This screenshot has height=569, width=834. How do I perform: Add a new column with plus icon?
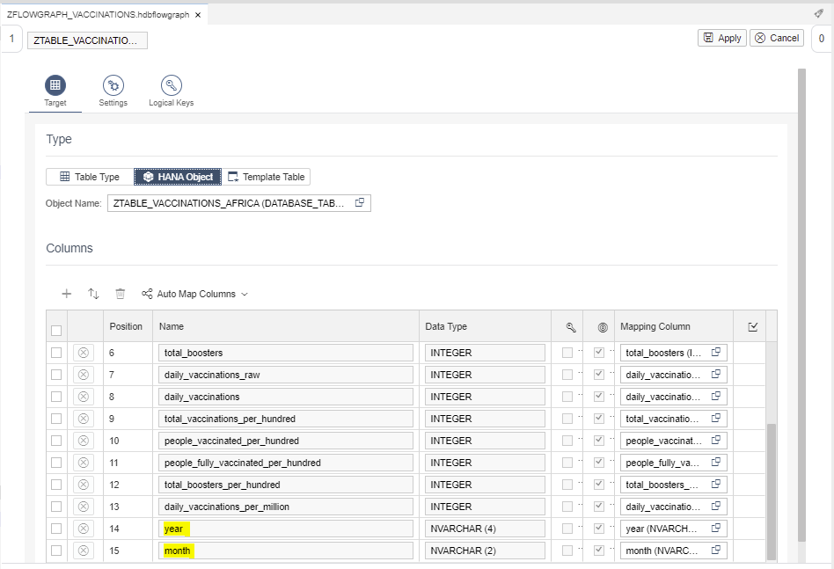click(67, 294)
